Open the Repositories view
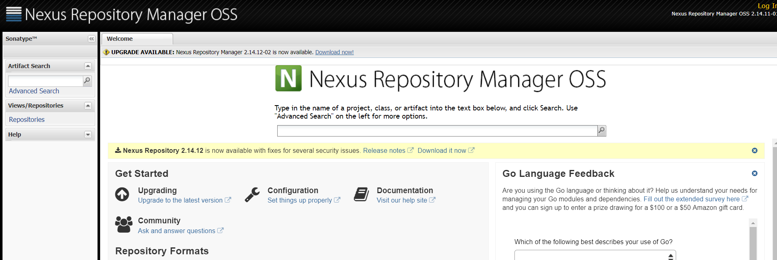Viewport: 777px width, 260px height. 27,119
